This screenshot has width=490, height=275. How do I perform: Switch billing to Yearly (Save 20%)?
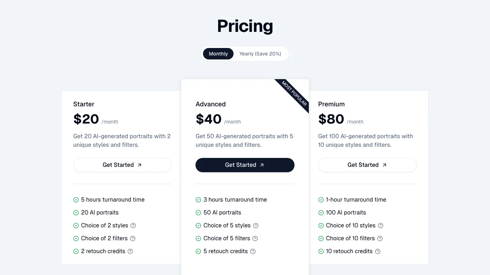260,53
